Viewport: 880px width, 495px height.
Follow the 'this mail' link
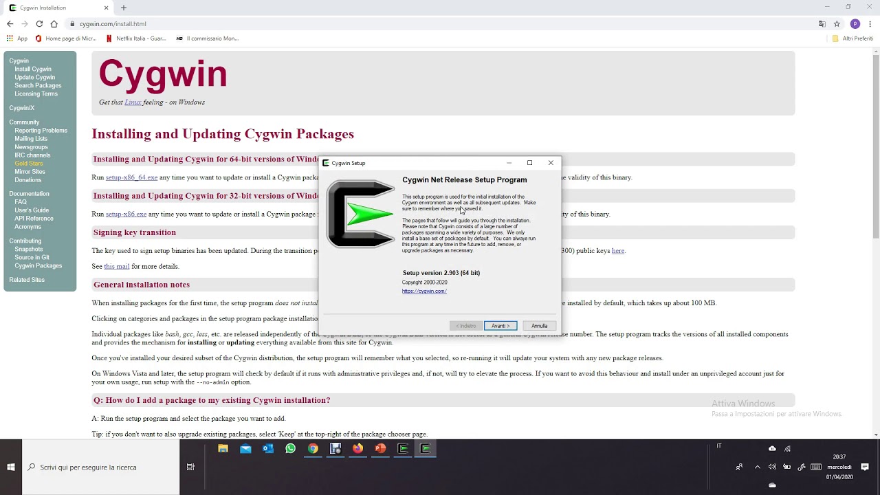pos(117,266)
